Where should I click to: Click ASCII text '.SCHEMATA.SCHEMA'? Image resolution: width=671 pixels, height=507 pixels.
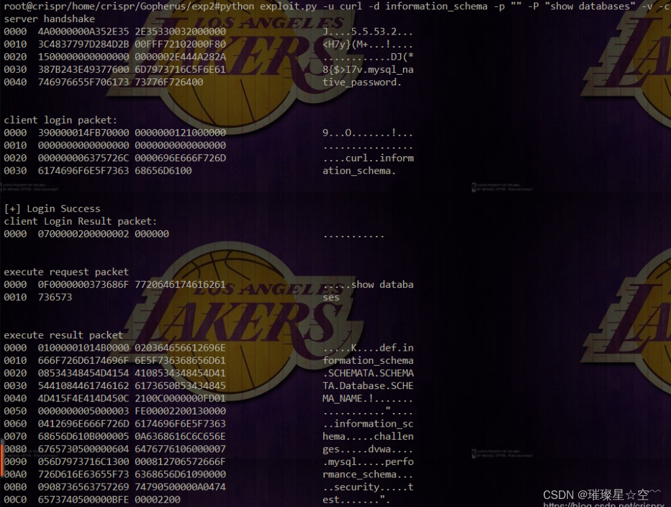[x=368, y=373]
